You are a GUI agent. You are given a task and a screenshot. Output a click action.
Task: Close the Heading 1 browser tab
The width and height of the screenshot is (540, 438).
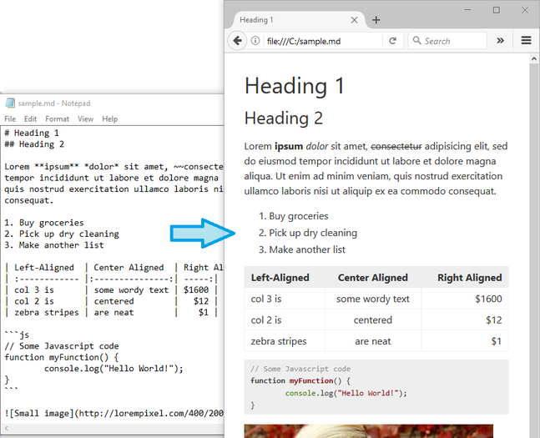point(355,20)
